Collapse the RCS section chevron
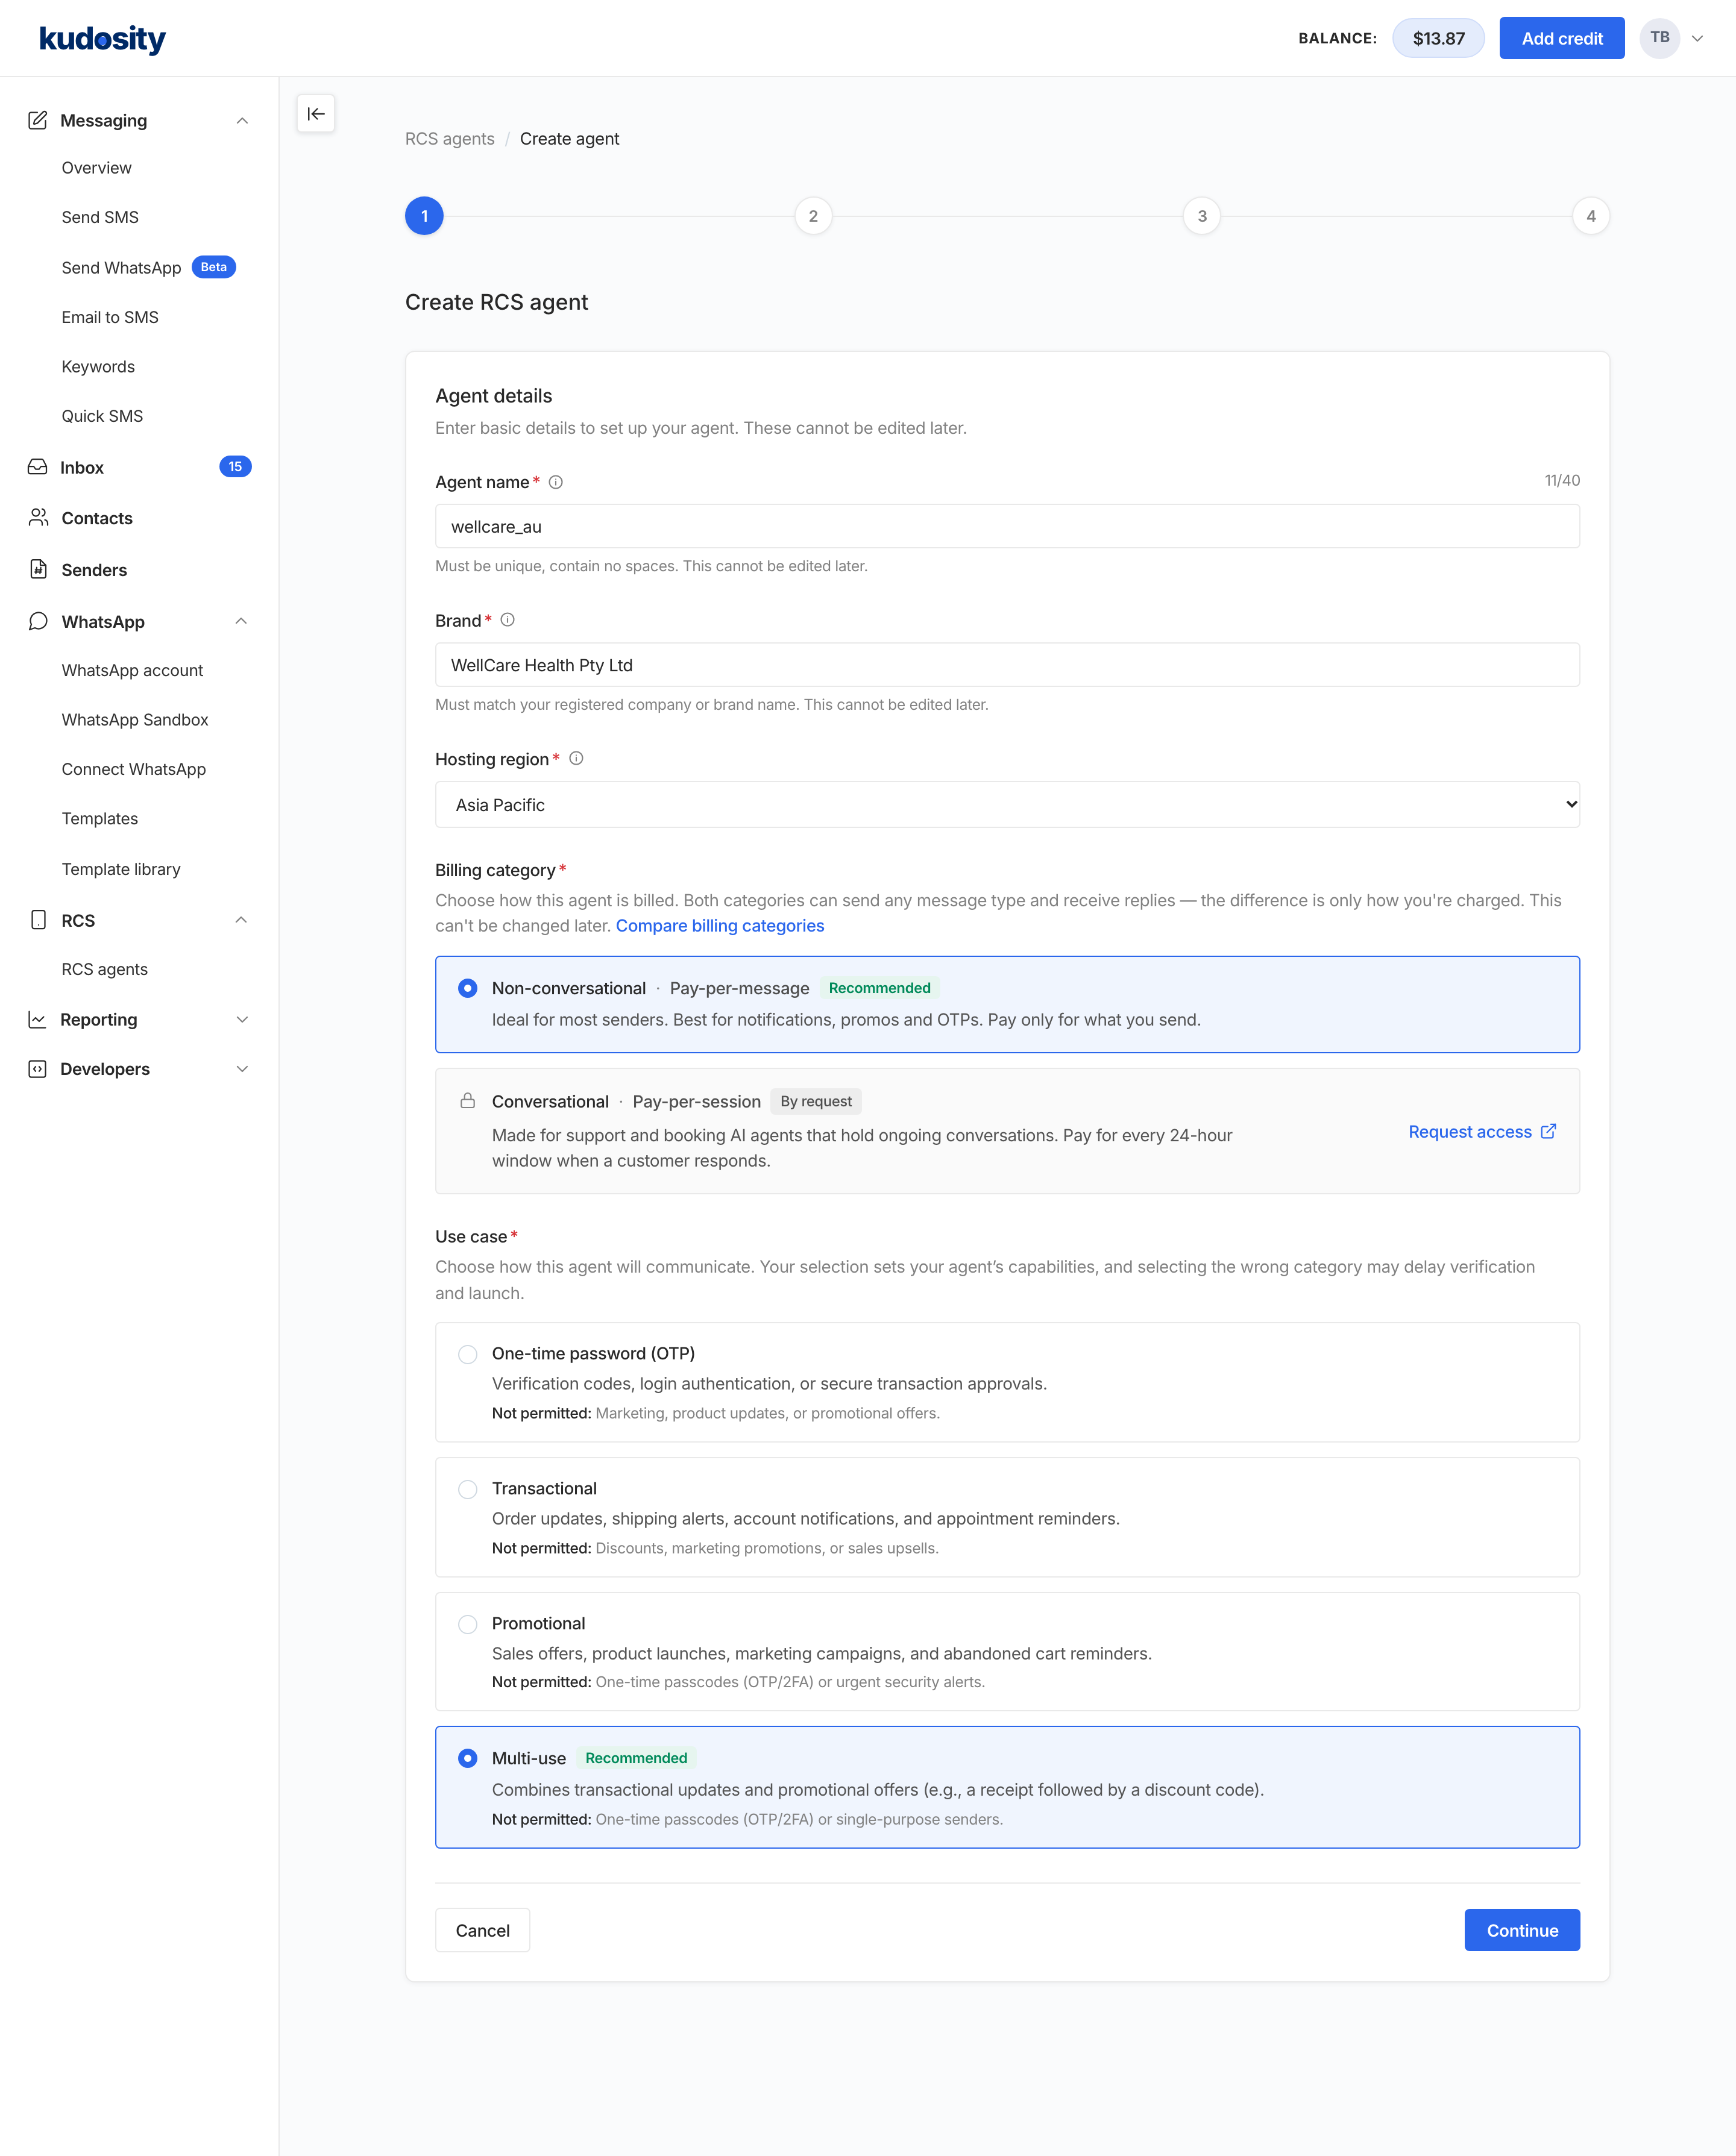The image size is (1736, 2156). point(241,920)
